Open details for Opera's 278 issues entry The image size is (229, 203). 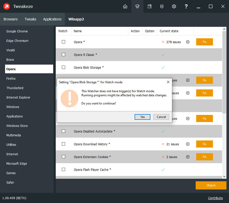coord(188,42)
